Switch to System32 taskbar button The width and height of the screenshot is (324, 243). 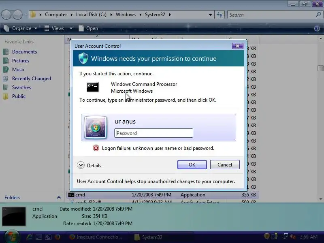coord(162,237)
